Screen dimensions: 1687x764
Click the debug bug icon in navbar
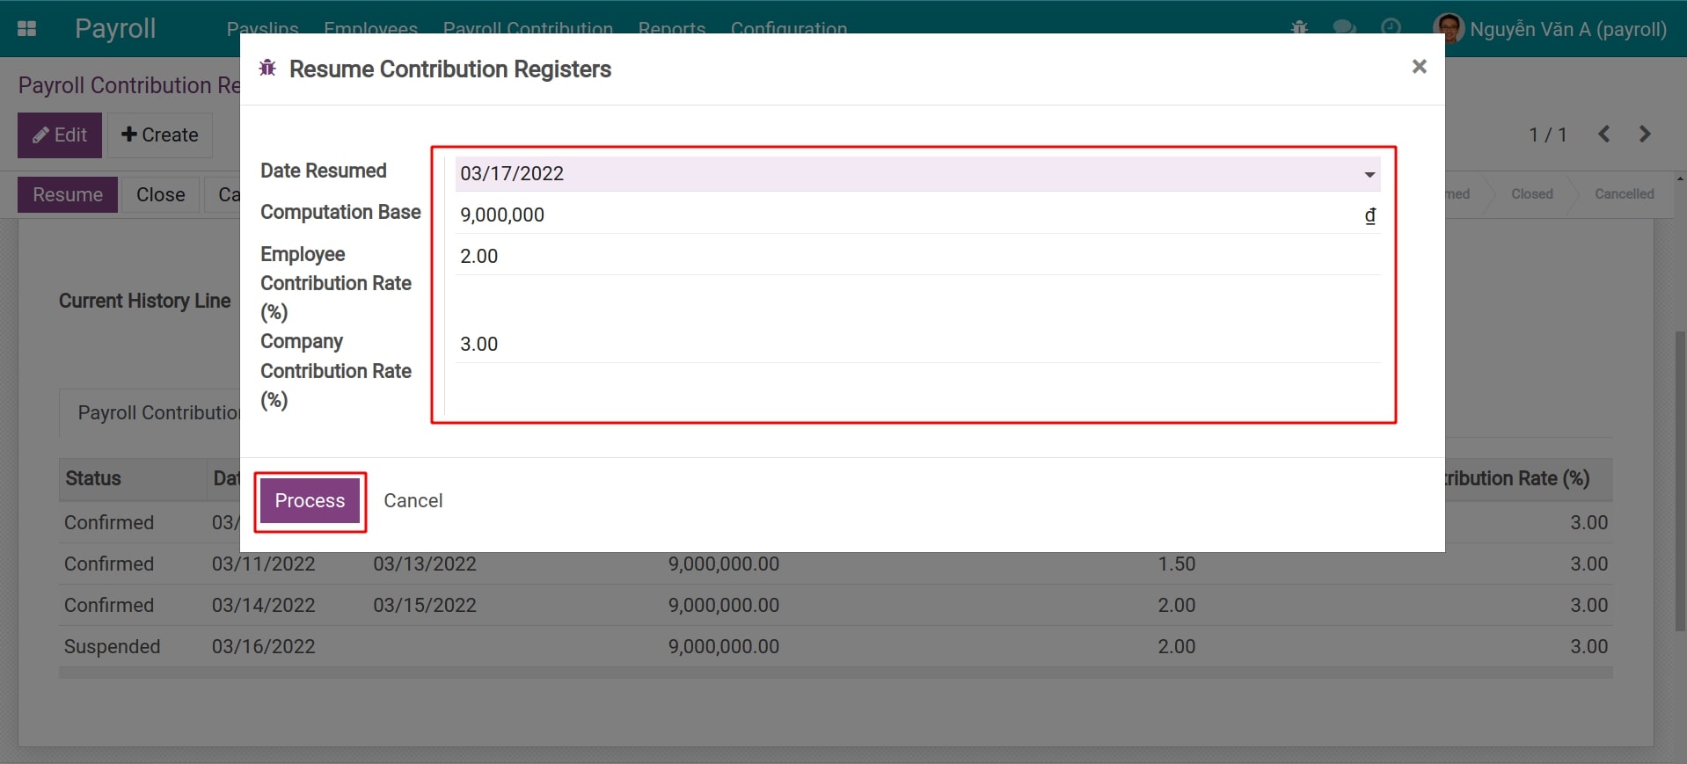(x=1299, y=26)
